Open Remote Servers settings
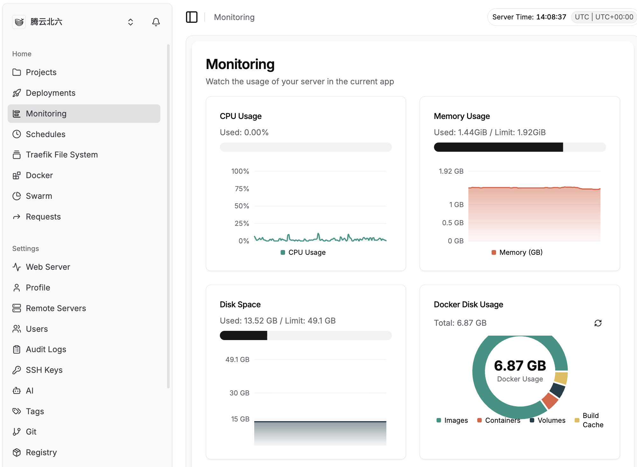This screenshot has width=637, height=467. [56, 308]
